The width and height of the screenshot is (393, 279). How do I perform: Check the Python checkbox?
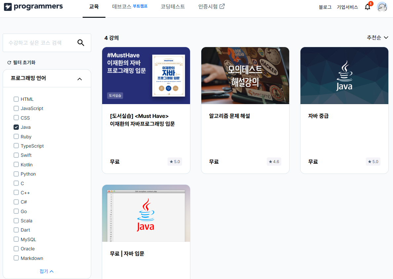point(16,174)
